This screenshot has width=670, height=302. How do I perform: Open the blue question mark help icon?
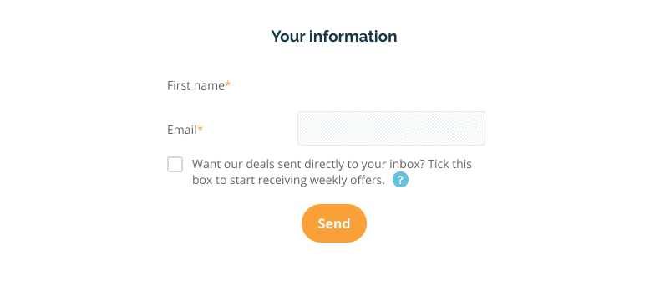pos(400,180)
